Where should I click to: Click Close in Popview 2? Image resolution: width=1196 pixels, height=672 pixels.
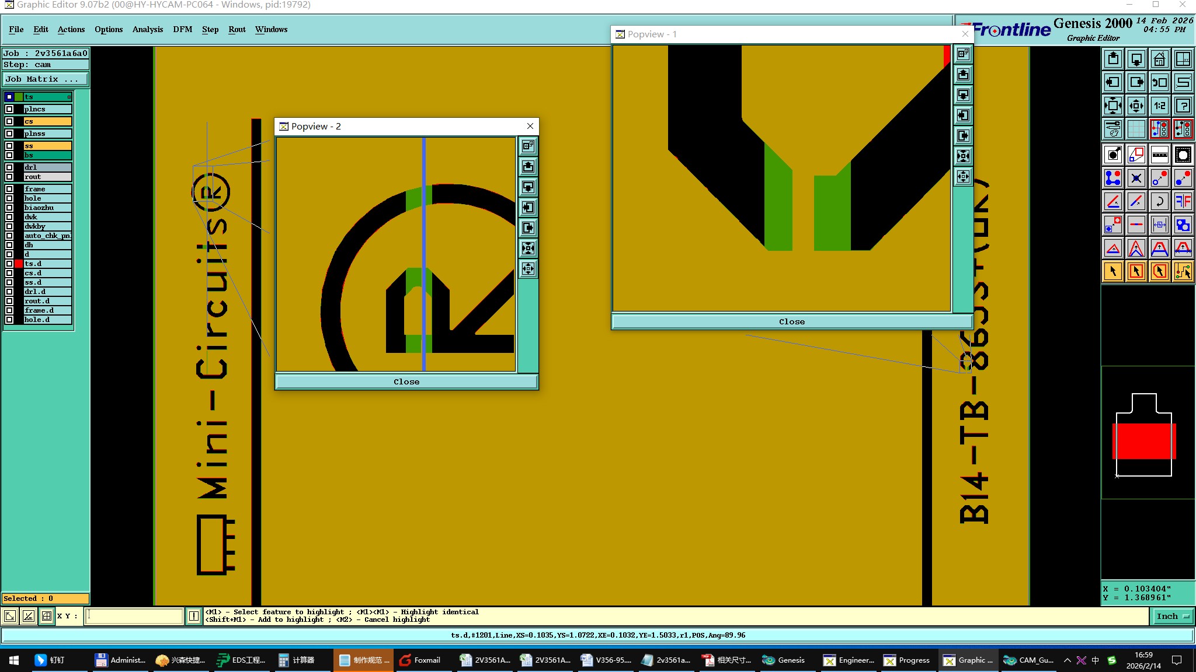point(406,381)
